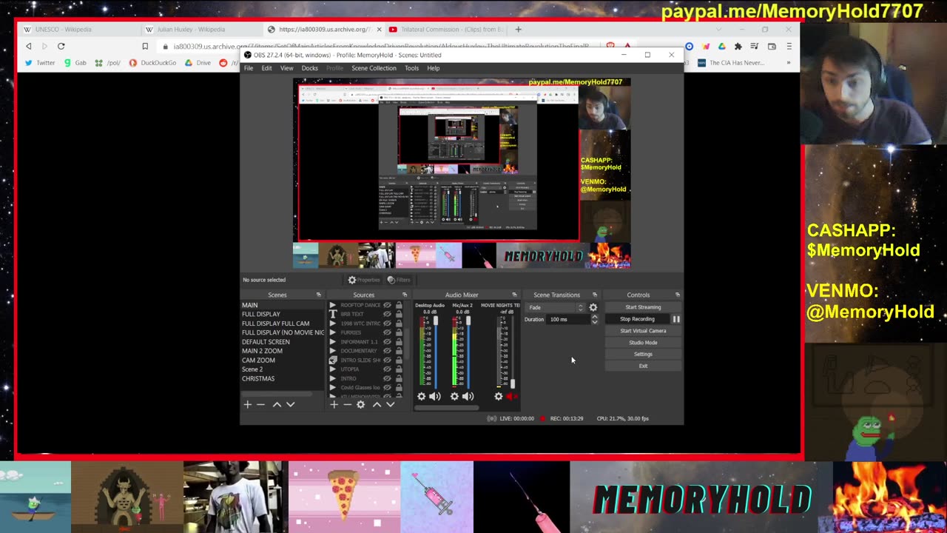Open Fade transition properties gear
The image size is (947, 533).
(593, 307)
